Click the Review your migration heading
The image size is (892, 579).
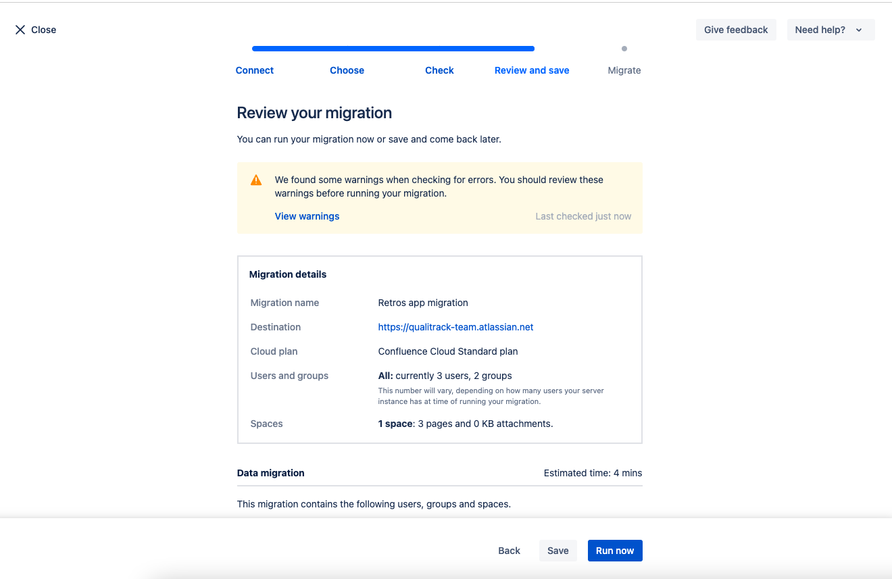tap(314, 113)
